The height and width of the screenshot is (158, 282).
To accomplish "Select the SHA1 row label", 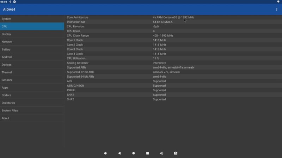I will [x=70, y=95].
